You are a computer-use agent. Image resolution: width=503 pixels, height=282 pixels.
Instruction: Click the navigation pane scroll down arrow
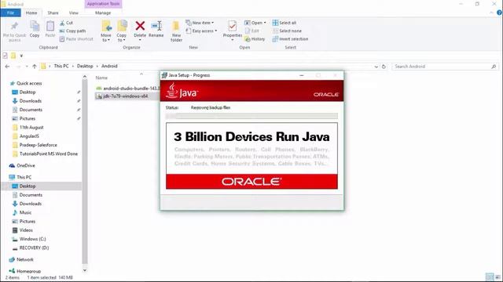pyautogui.click(x=85, y=270)
